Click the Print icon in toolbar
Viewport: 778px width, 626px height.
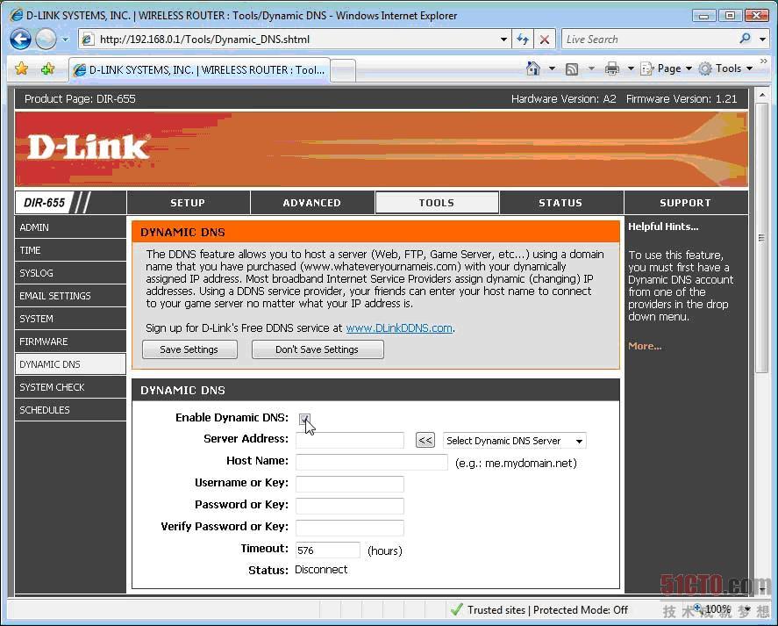[x=611, y=68]
